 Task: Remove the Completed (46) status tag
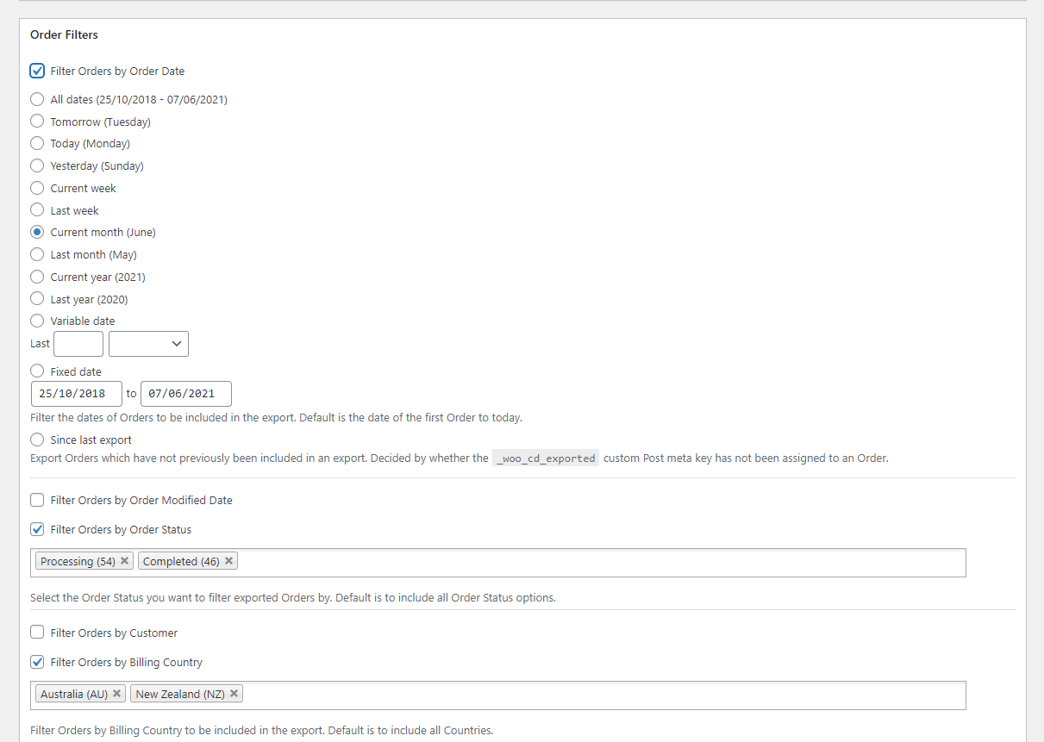(228, 561)
